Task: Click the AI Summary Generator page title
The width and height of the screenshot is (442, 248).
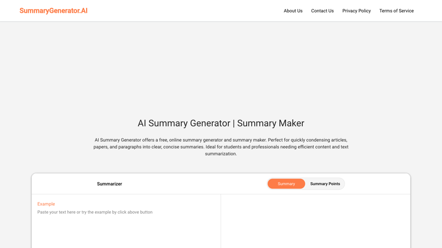Action: (x=221, y=123)
